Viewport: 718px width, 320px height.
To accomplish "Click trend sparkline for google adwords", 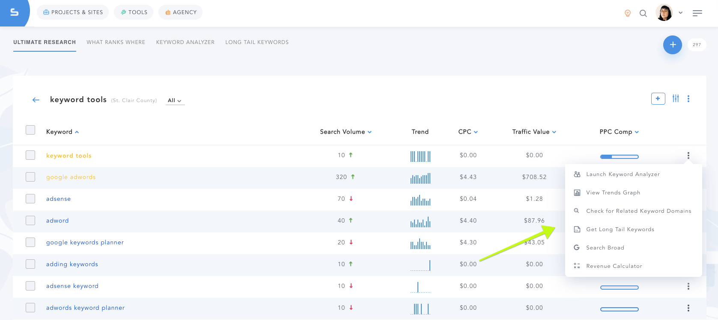I will (420, 178).
